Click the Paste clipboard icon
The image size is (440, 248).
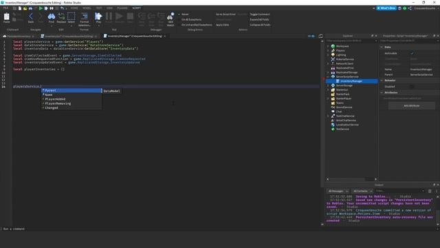coord(6,17)
